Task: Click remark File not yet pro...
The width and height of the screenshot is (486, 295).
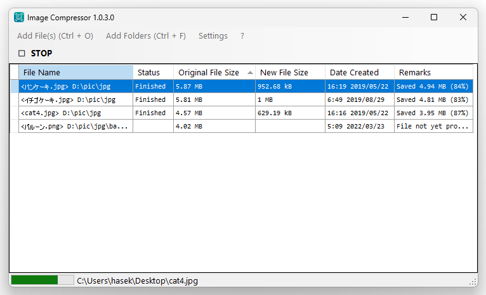Action: [x=433, y=126]
